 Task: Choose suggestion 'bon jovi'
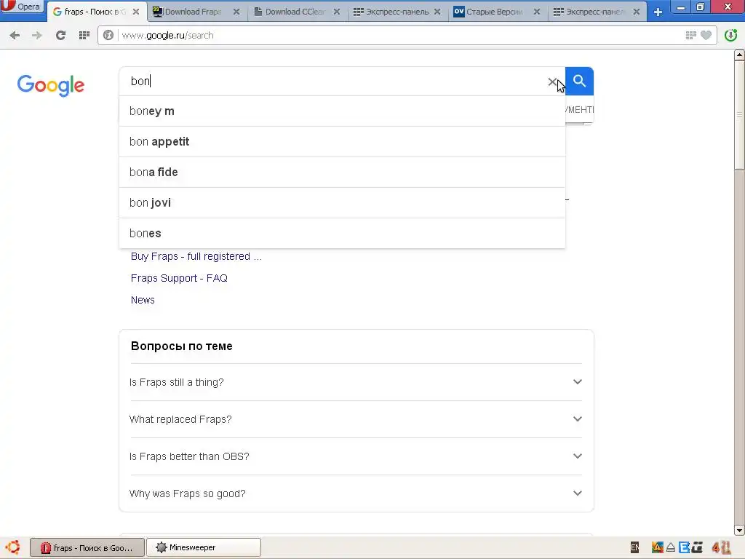[x=342, y=202]
